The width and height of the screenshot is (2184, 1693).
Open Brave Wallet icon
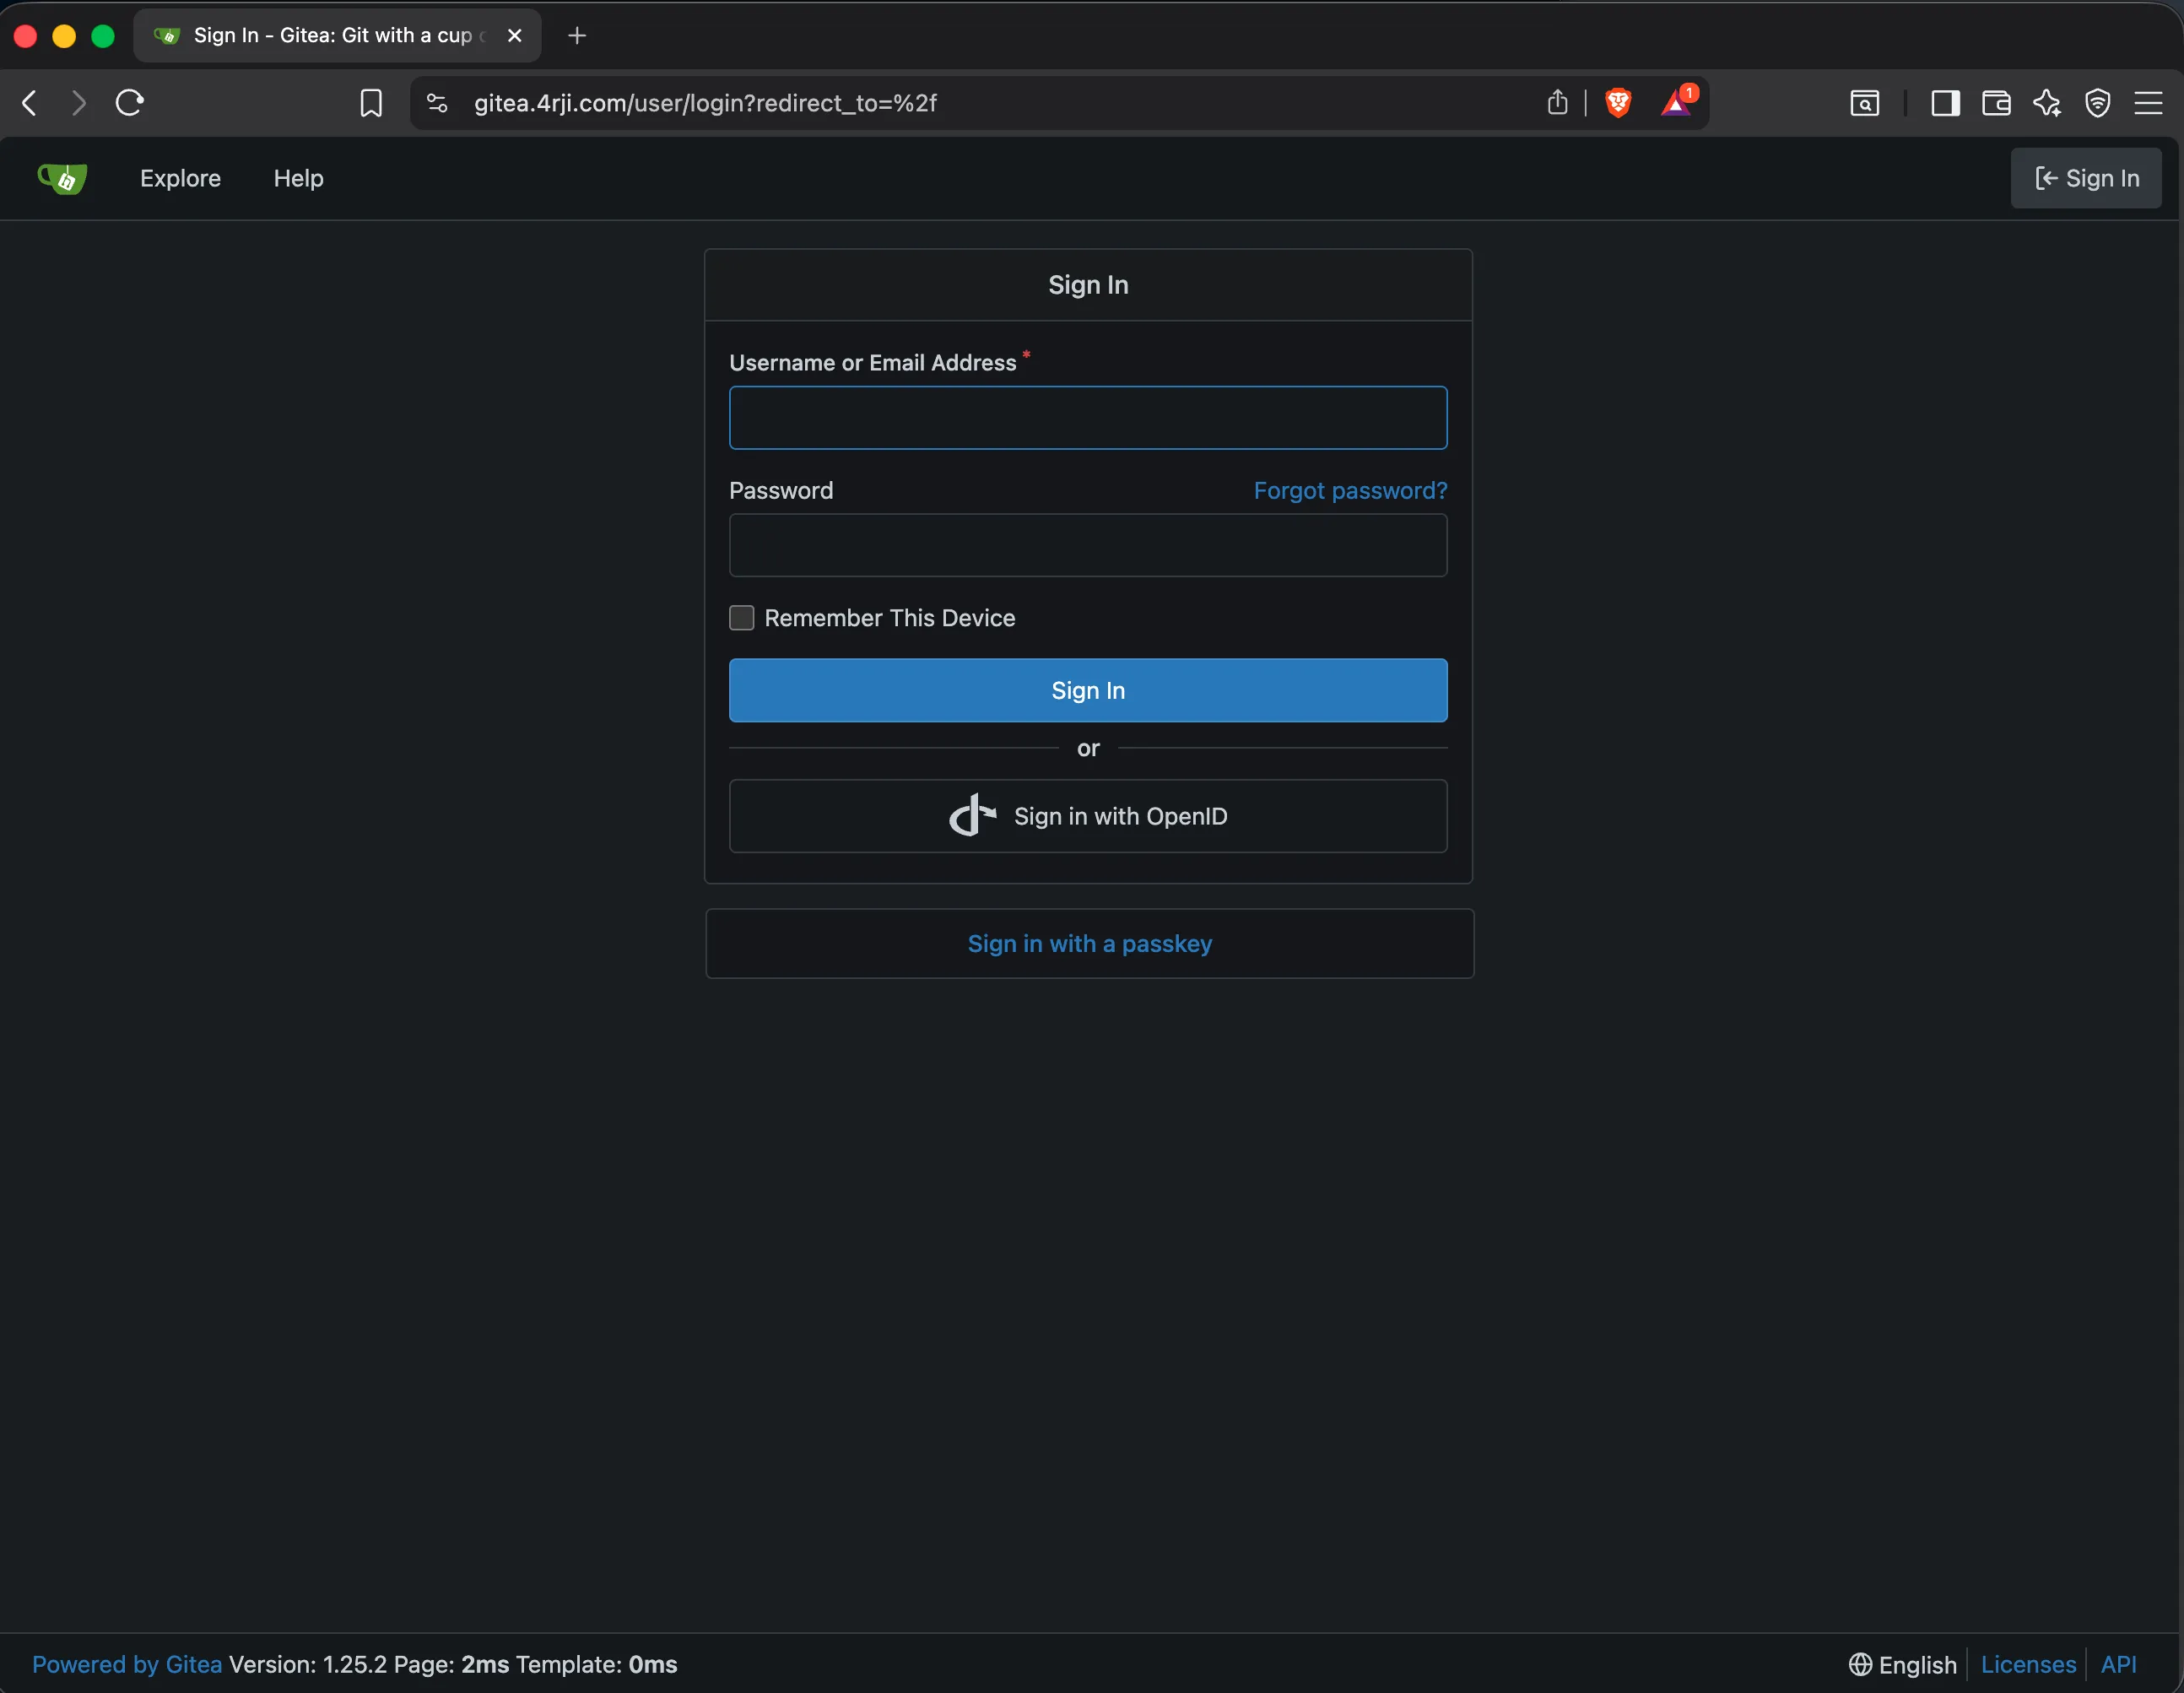point(1996,103)
